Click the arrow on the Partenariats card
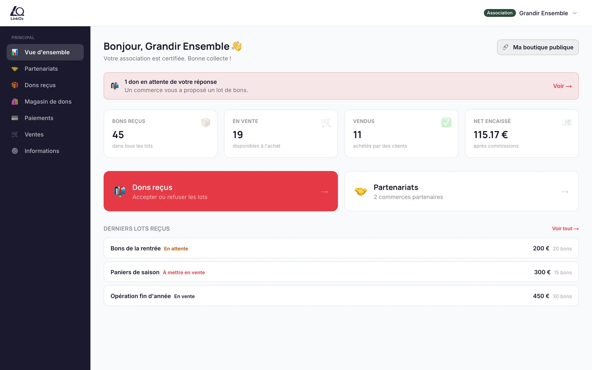The image size is (592, 370). pos(565,192)
